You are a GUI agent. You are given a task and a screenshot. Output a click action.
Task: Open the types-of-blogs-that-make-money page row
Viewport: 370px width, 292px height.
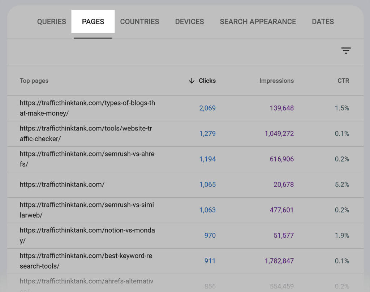pos(87,108)
